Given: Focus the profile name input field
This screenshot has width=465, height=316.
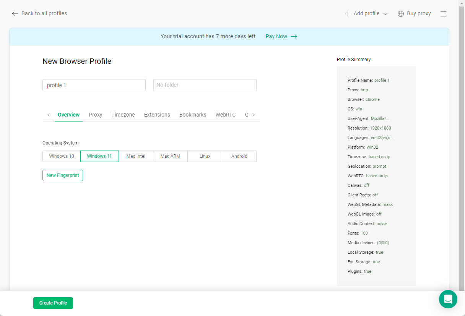Looking at the screenshot, I should coord(94,85).
